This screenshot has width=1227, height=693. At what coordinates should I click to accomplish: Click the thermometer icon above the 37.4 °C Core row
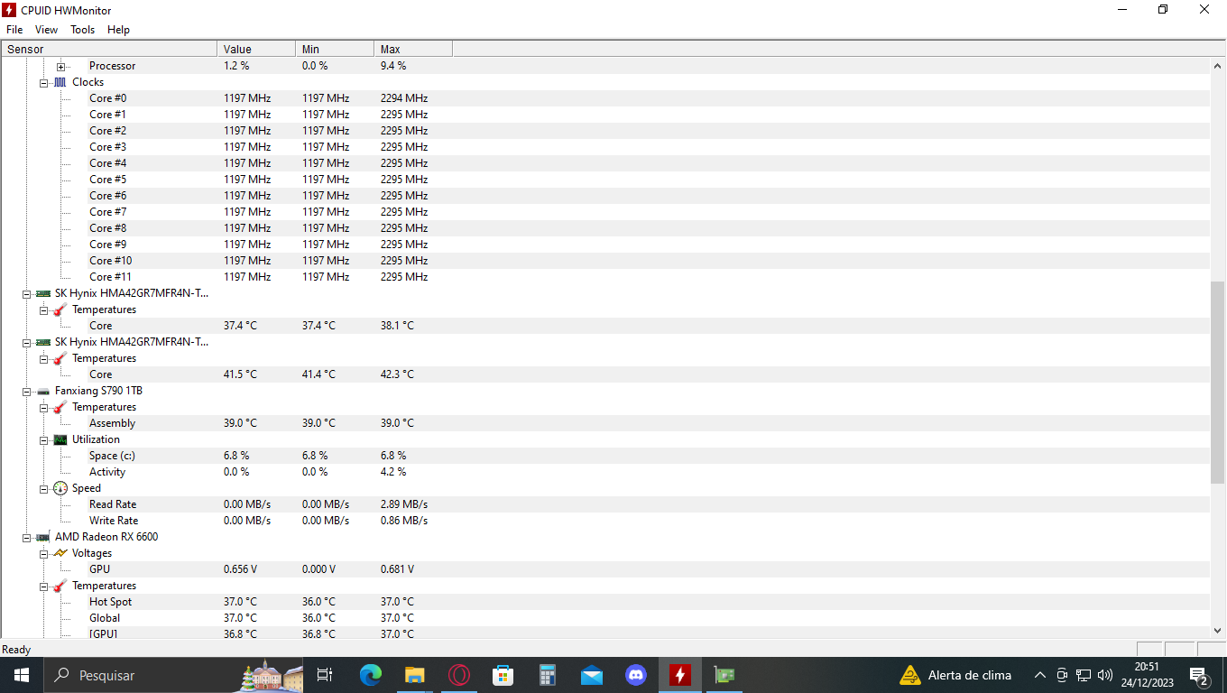coord(60,310)
